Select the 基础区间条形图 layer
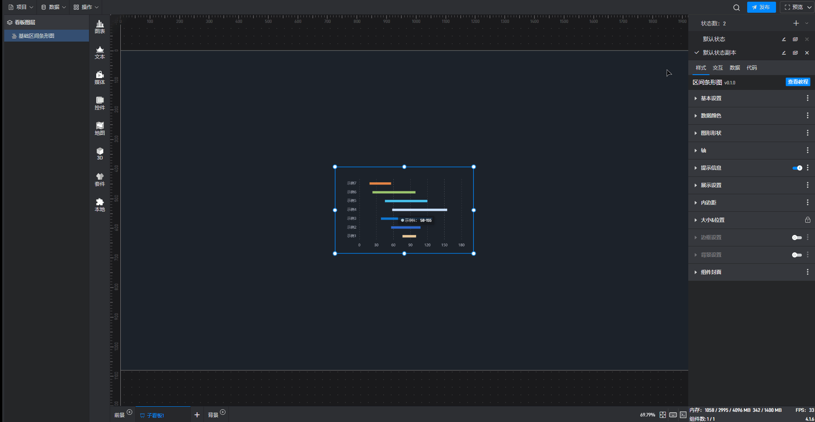 click(x=36, y=36)
